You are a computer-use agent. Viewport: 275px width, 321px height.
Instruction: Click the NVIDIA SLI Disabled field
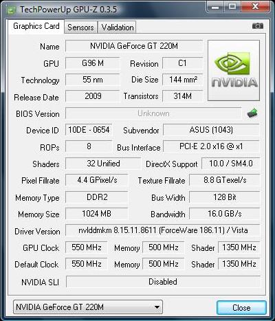(x=163, y=282)
